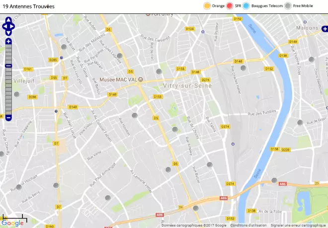
Task: Toggle the Bouygues Telecom blue circle
Action: pyautogui.click(x=246, y=6)
